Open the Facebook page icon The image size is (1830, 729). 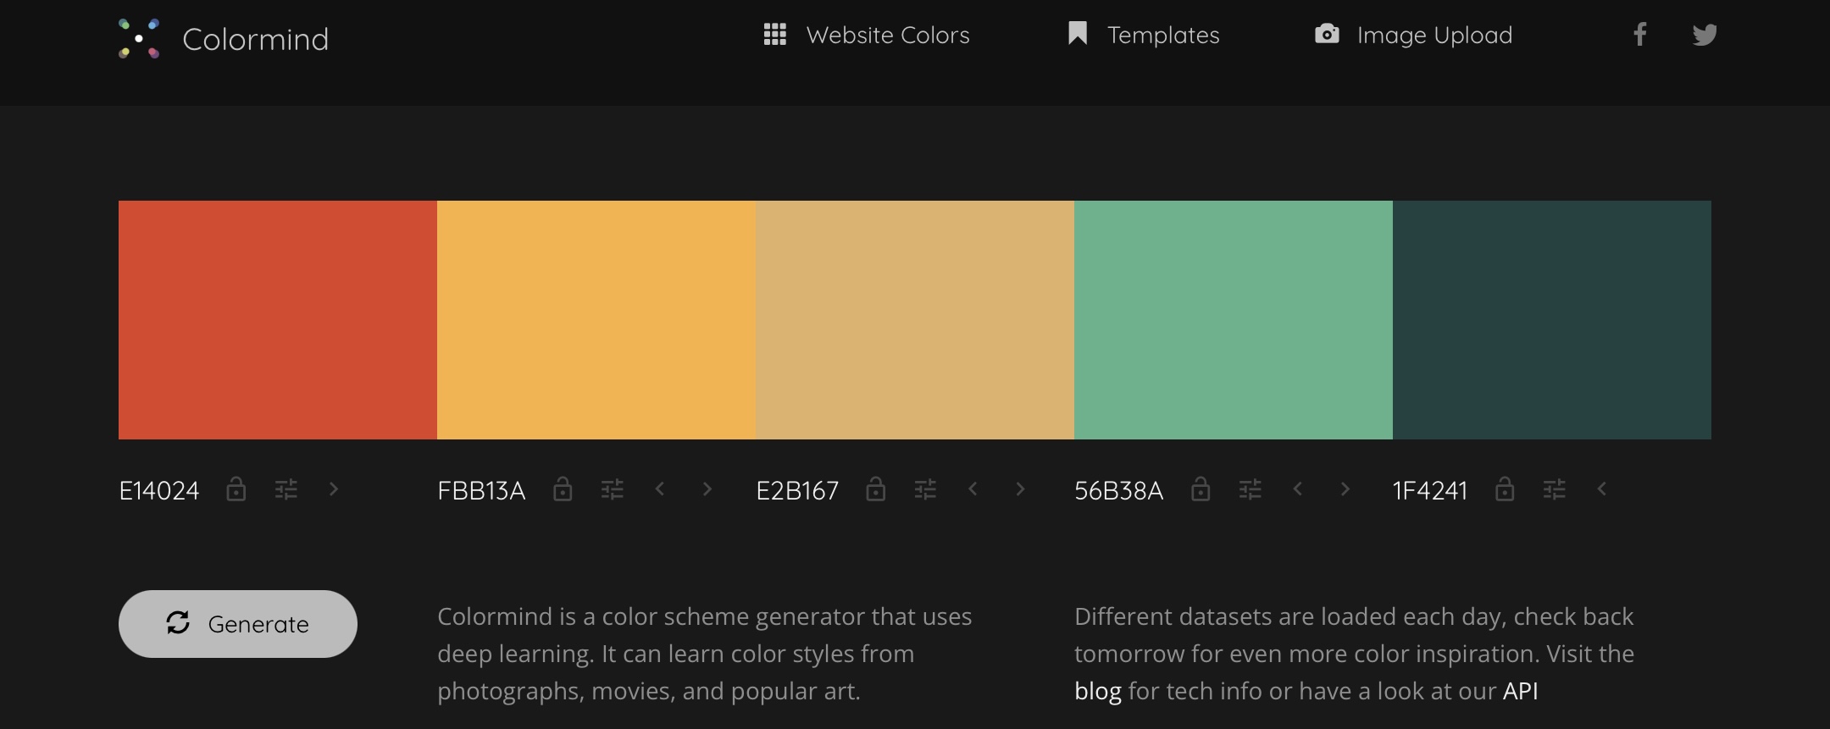[x=1640, y=35]
